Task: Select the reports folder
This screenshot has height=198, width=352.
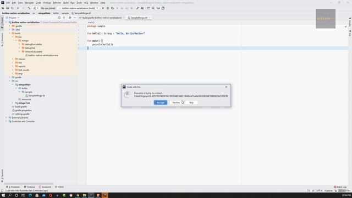Action: tap(20, 66)
